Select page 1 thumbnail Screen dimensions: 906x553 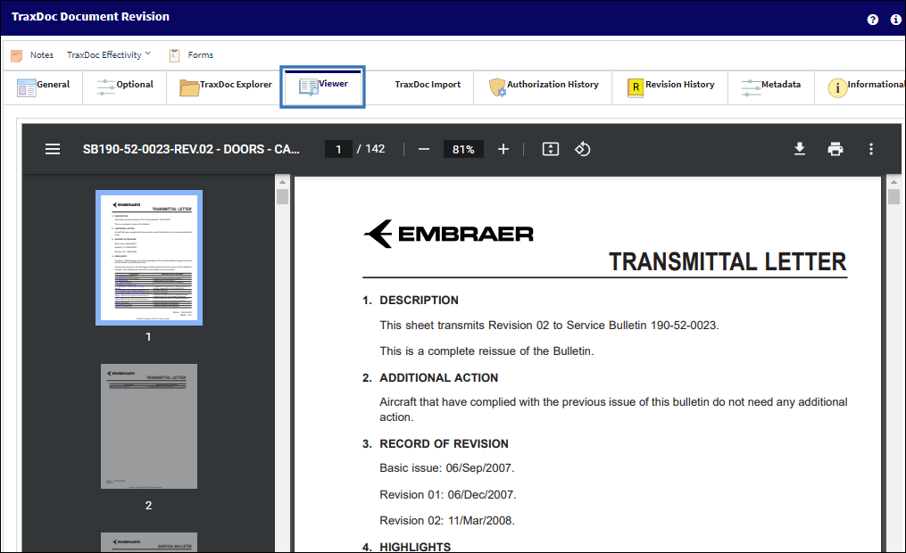(x=149, y=258)
